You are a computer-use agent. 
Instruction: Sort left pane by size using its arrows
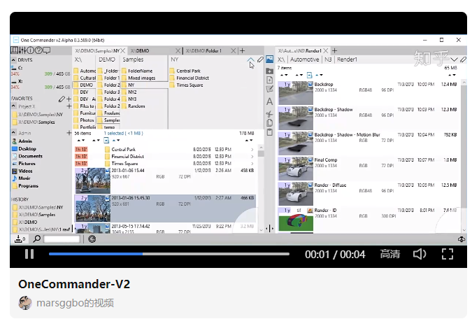[x=249, y=141]
